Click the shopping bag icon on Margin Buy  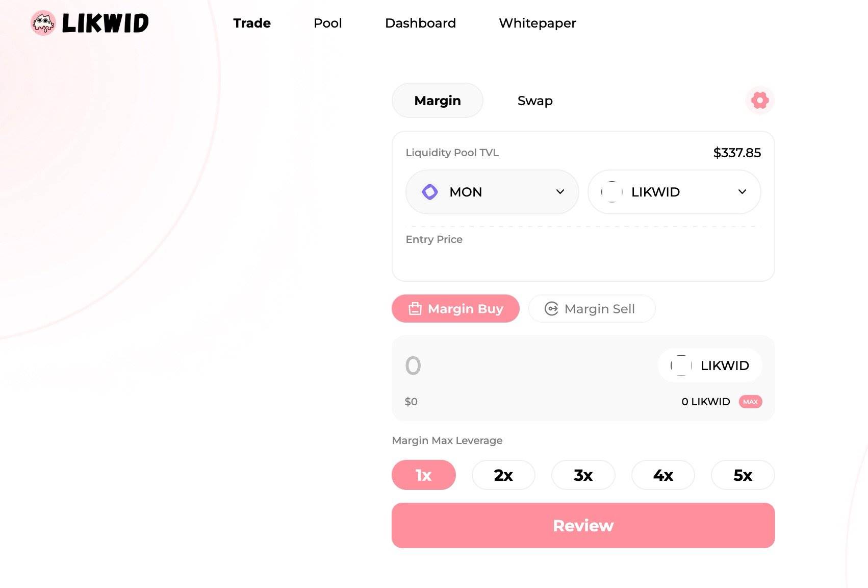(x=415, y=309)
